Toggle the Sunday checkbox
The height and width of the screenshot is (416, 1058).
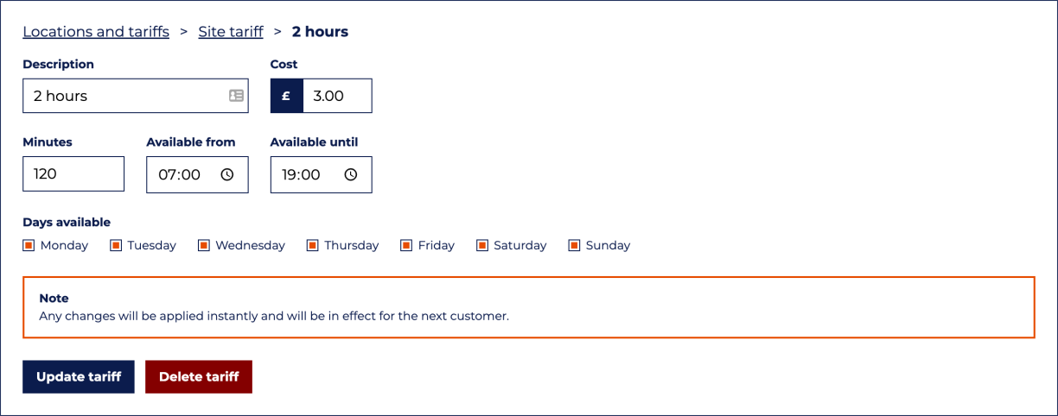pyautogui.click(x=574, y=245)
